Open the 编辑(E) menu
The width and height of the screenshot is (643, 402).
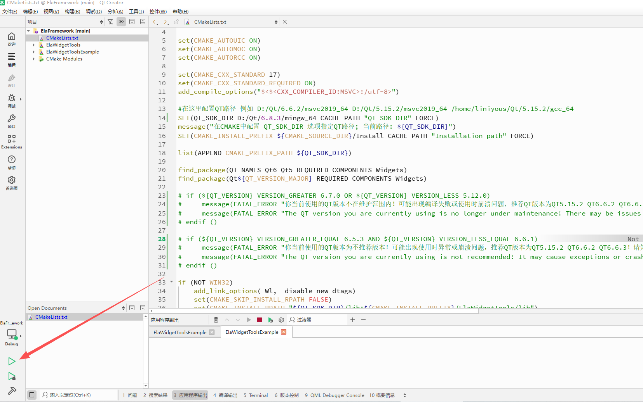[x=30, y=12]
